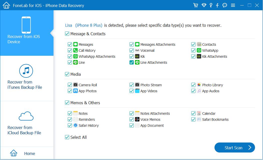This screenshot has height=160, width=263.
Task: Click the Photo Stream label
Action: point(151,85)
